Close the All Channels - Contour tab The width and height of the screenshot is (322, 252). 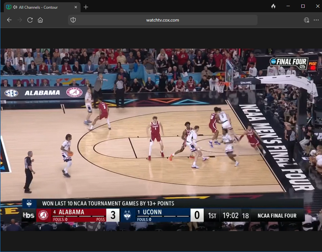point(76,7)
